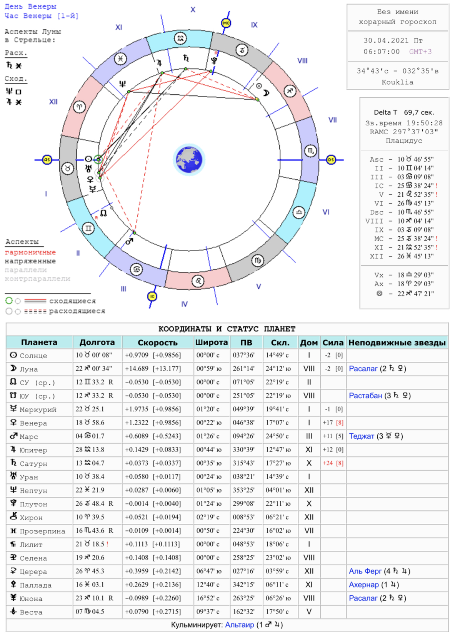This screenshot has height=640, width=450.
Task: Open the Альтаир culminating star link
Action: 240,625
